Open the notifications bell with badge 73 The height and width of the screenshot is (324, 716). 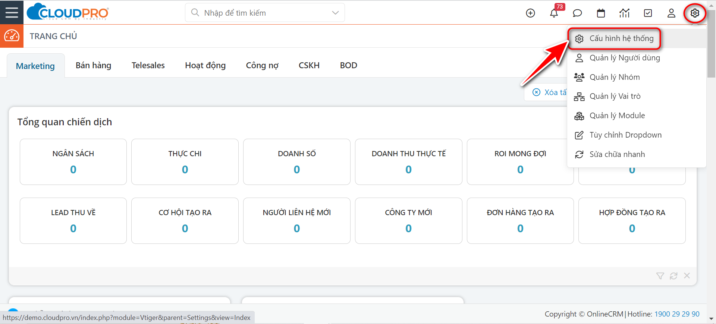pos(554,13)
